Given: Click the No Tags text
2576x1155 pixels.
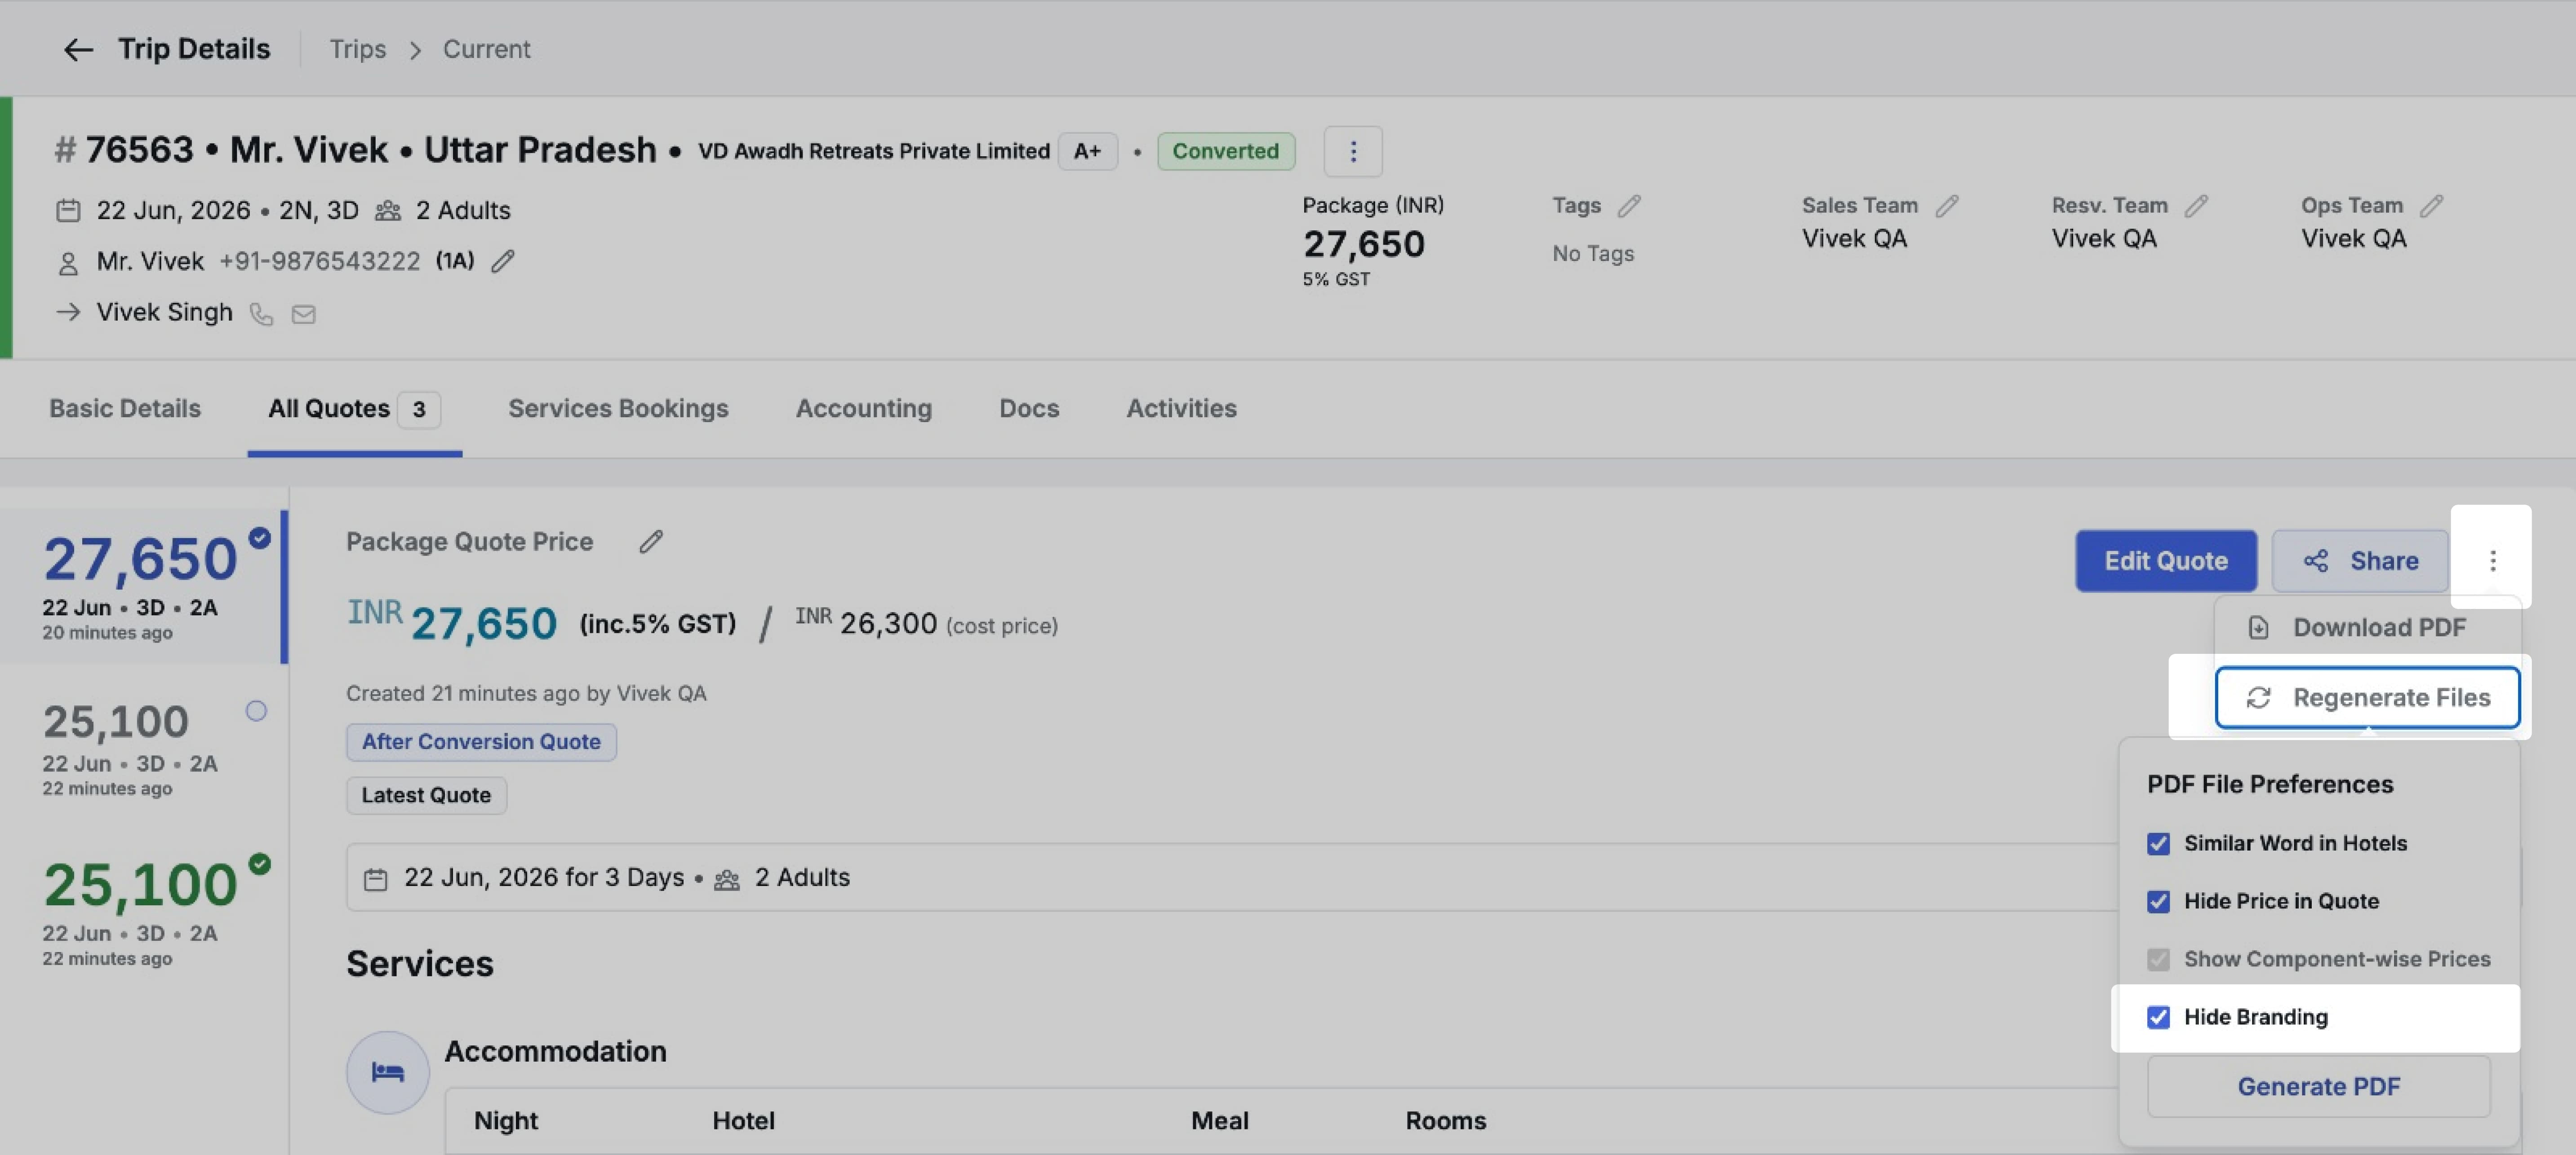Looking at the screenshot, I should point(1593,254).
